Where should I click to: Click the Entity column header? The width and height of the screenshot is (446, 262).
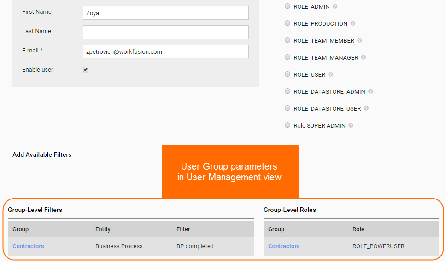[x=103, y=229]
